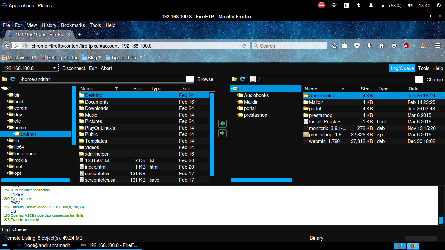Expand the Audiobooks folder in the remote tree
Image resolution: width=445 pixels, height=250 pixels.
238,95
